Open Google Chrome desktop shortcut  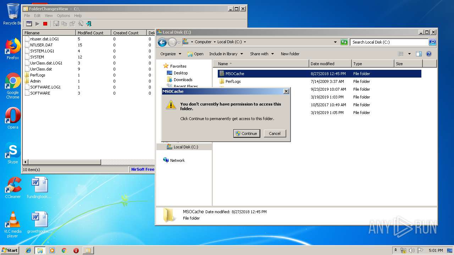(13, 86)
